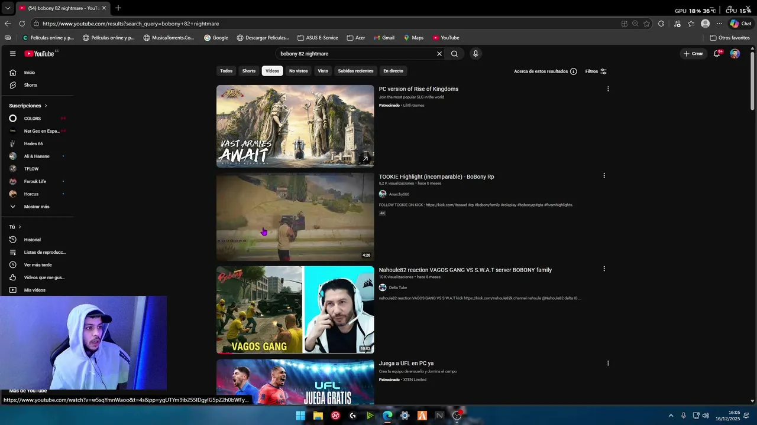Screen dimensions: 757x425
Task: Open more options for Nahoule82 reaction video
Action: pyautogui.click(x=604, y=269)
